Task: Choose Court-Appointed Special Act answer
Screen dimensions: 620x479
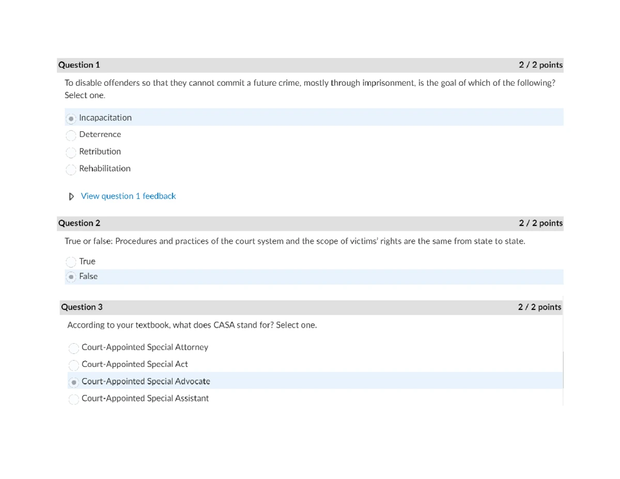Action: 73,365
